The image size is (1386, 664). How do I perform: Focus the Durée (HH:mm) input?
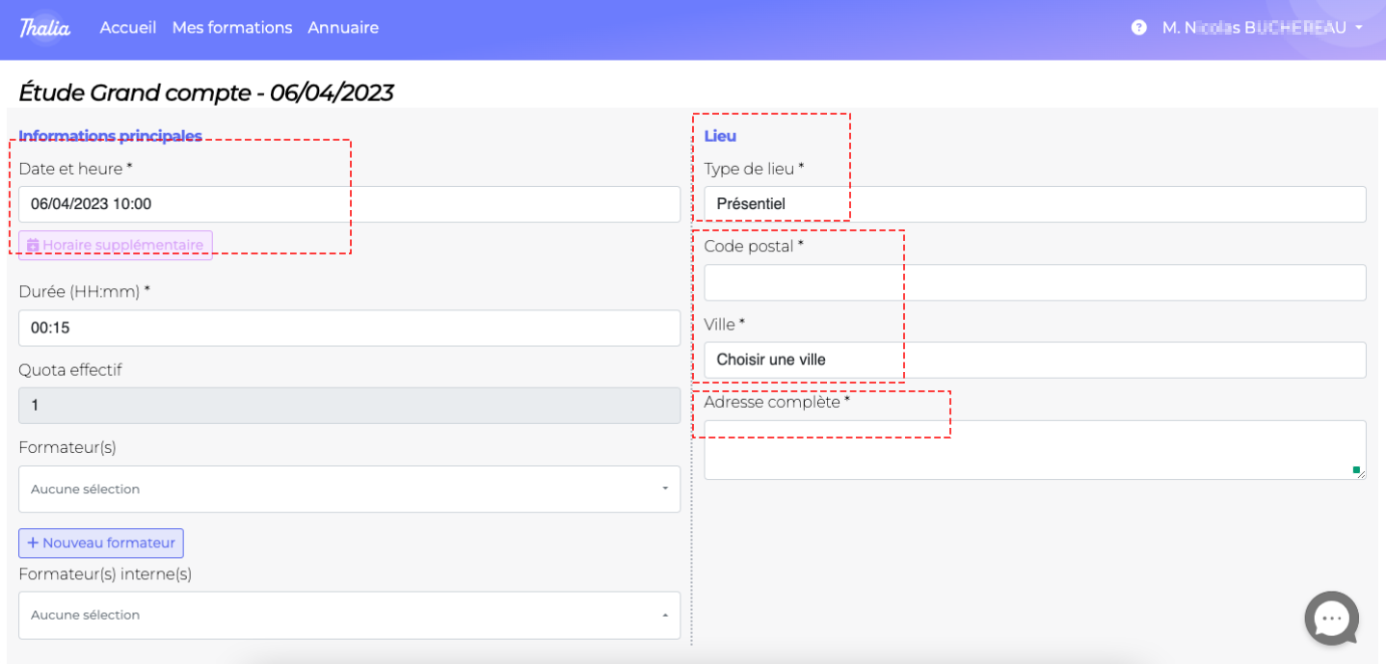(x=349, y=328)
